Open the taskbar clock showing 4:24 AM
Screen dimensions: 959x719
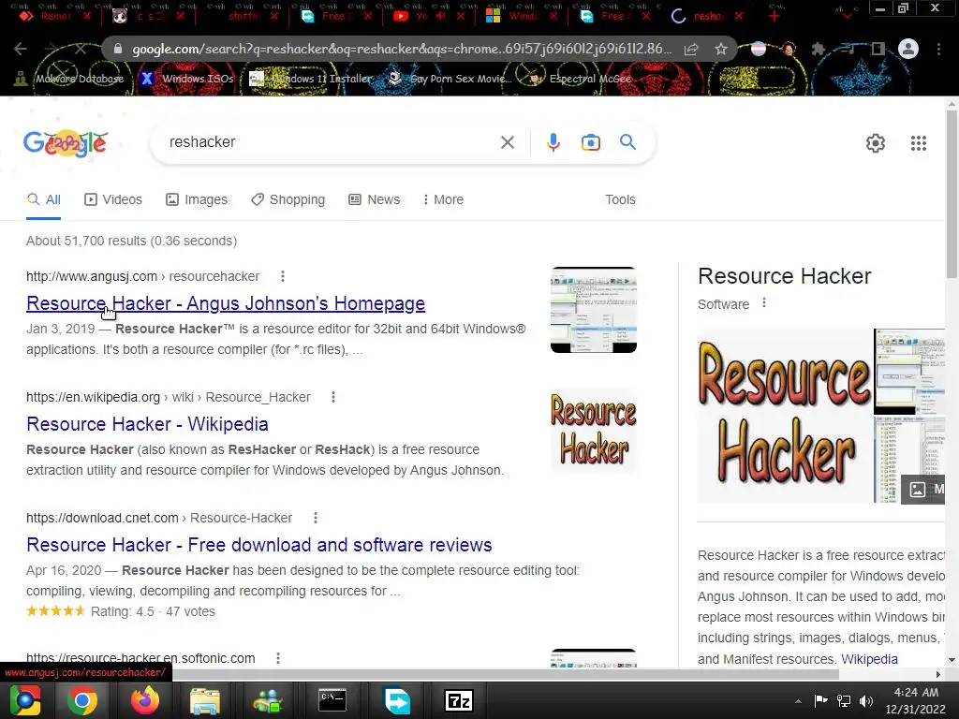(916, 700)
